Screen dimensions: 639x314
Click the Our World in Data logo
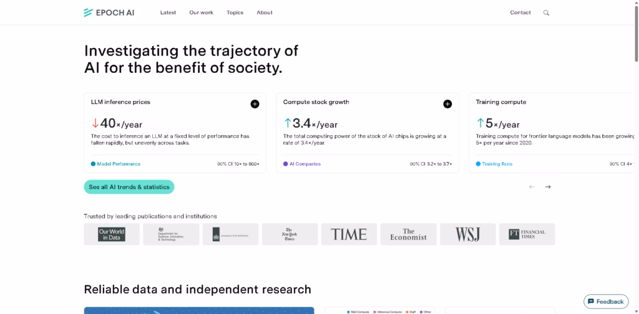[112, 234]
